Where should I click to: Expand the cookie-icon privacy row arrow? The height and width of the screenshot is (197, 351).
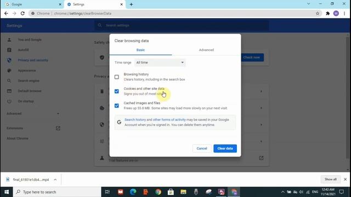[261, 108]
